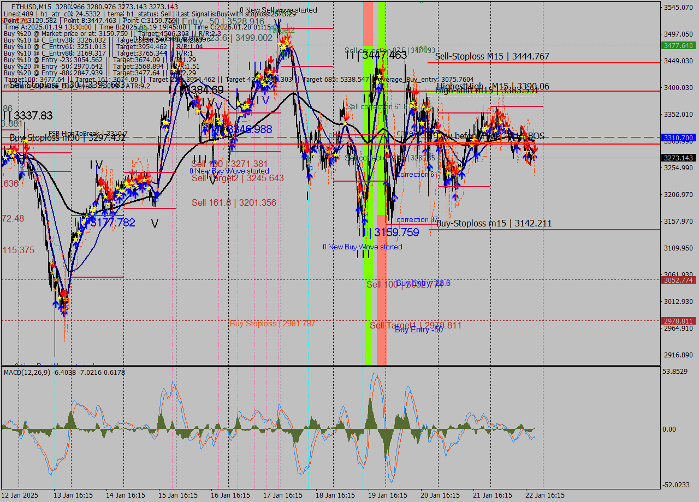The image size is (699, 502).
Task: Select the 3545.070 price axis value
Action: (x=678, y=7)
